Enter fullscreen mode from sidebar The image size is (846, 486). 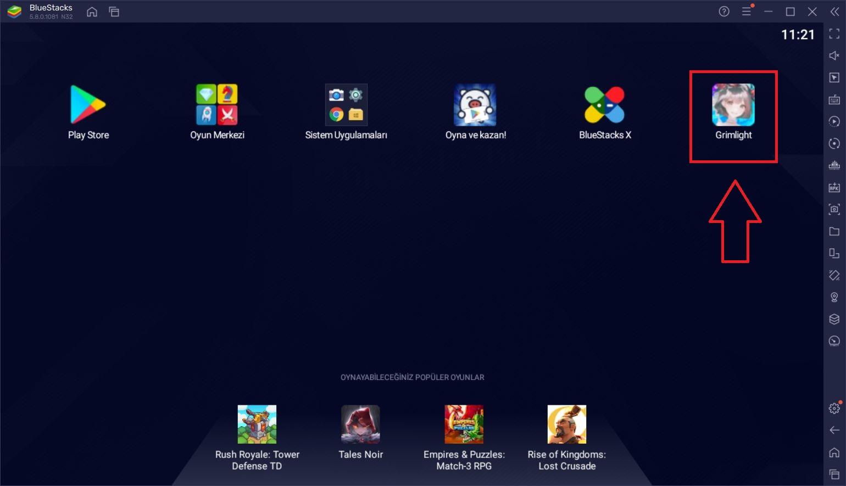pyautogui.click(x=834, y=34)
